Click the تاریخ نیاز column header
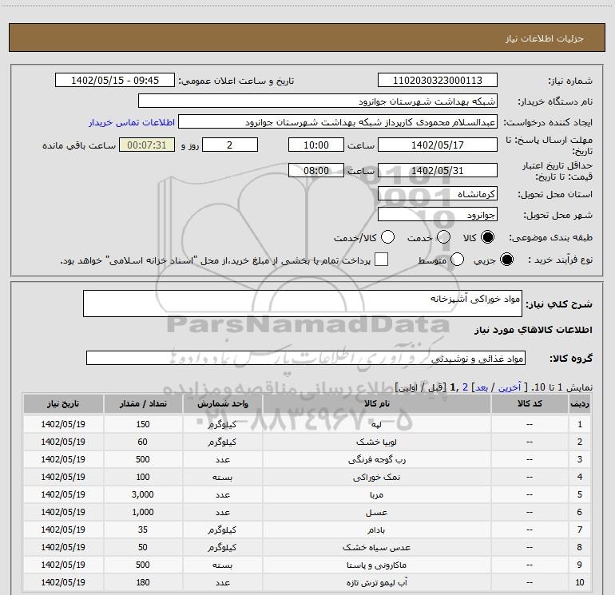The width and height of the screenshot is (615, 595). pos(63,404)
